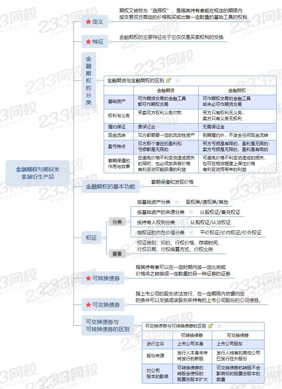Select the 权证 topic node
Screen dimensions: 282x389
click(x=91, y=238)
